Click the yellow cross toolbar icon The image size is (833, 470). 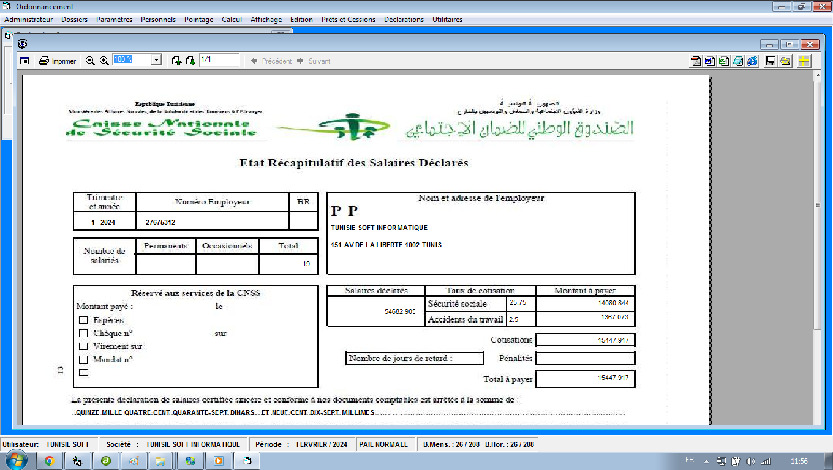click(804, 61)
